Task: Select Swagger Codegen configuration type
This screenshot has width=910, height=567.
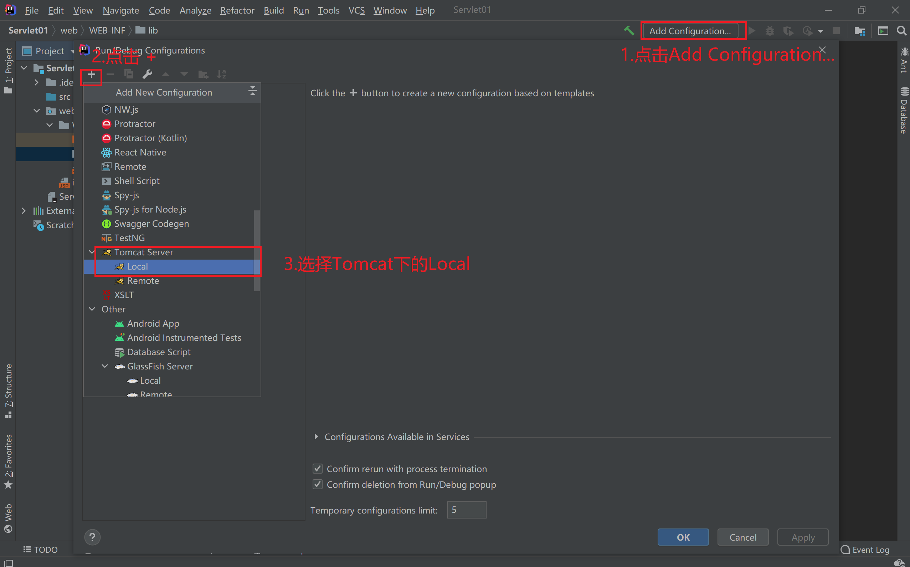Action: [x=151, y=224]
